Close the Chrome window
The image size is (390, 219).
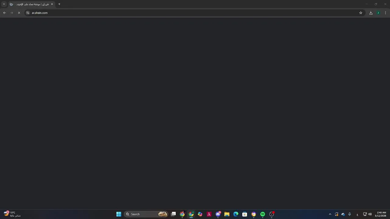click(x=385, y=4)
